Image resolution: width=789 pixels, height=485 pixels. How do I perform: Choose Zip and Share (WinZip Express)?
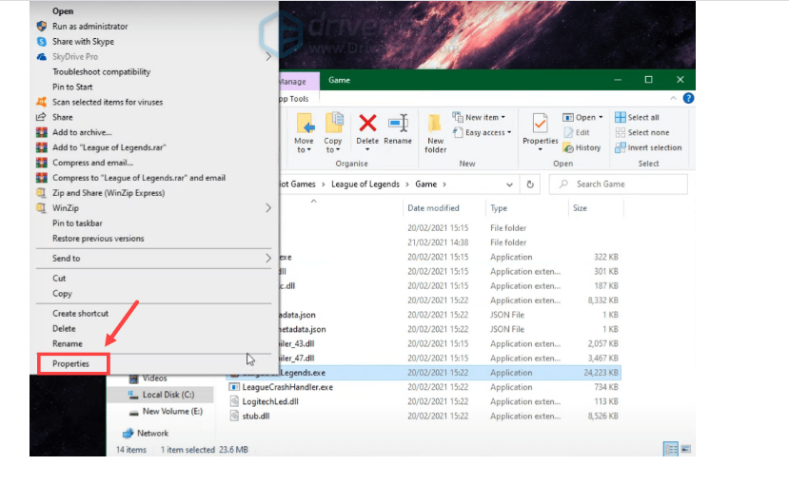(x=108, y=192)
